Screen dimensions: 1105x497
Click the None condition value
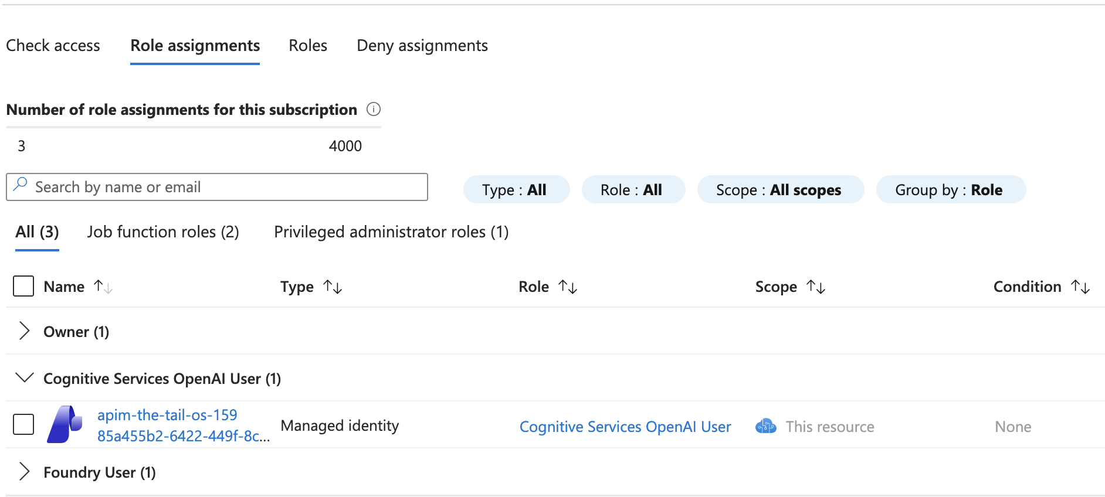(1013, 427)
